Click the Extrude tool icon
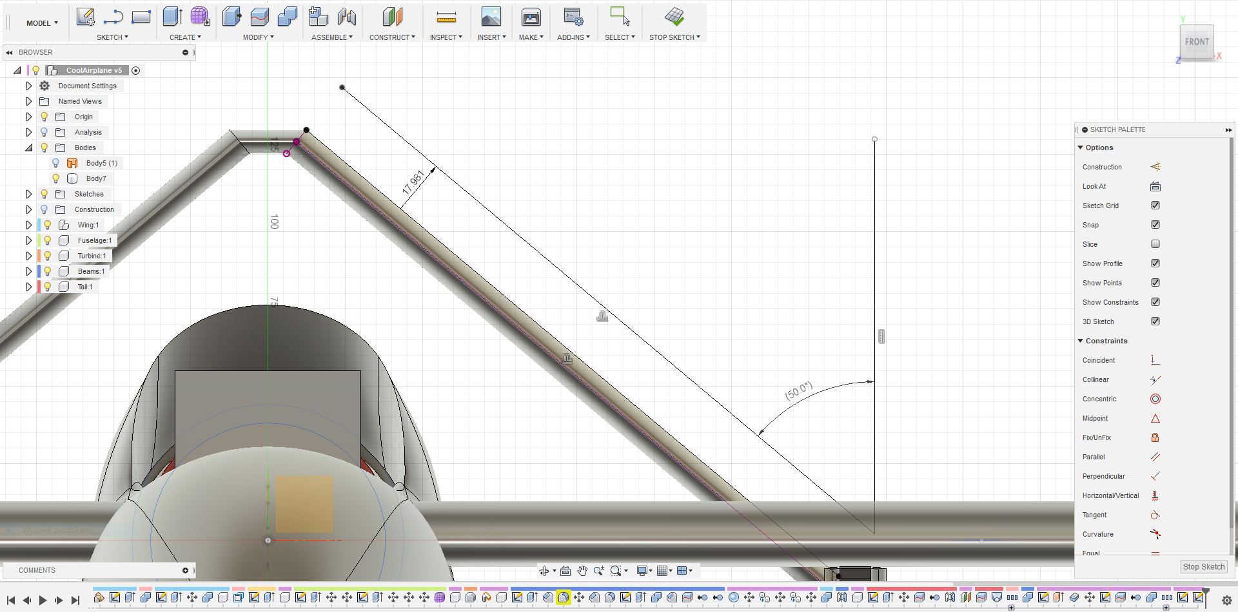This screenshot has width=1238, height=612. point(172,17)
